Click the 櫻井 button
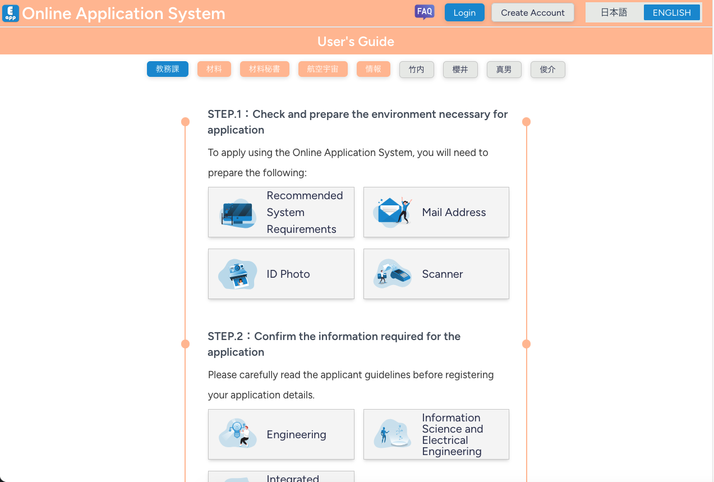 tap(460, 70)
